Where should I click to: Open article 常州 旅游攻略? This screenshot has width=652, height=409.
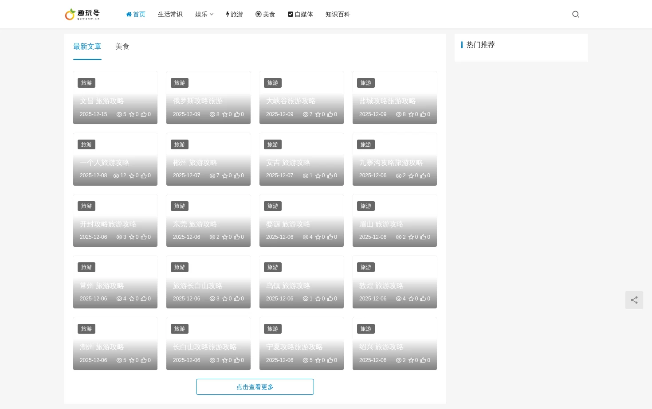[102, 286]
